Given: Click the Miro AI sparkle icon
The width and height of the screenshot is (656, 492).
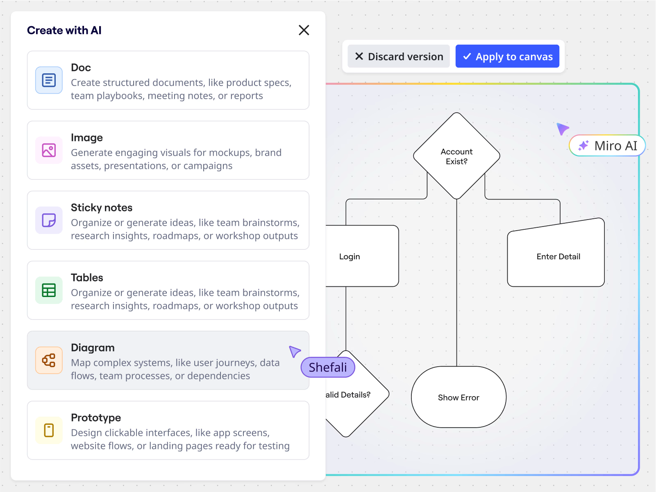Looking at the screenshot, I should pos(583,146).
